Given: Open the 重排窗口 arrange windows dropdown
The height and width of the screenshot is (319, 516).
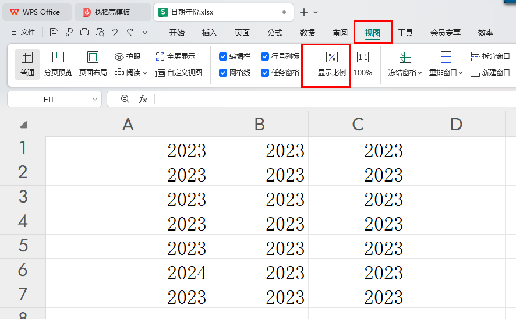Looking at the screenshot, I should click(x=446, y=64).
